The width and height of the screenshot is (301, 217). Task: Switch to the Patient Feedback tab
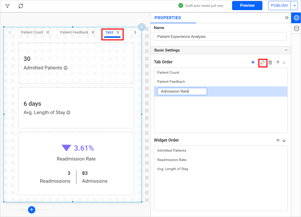click(x=74, y=32)
